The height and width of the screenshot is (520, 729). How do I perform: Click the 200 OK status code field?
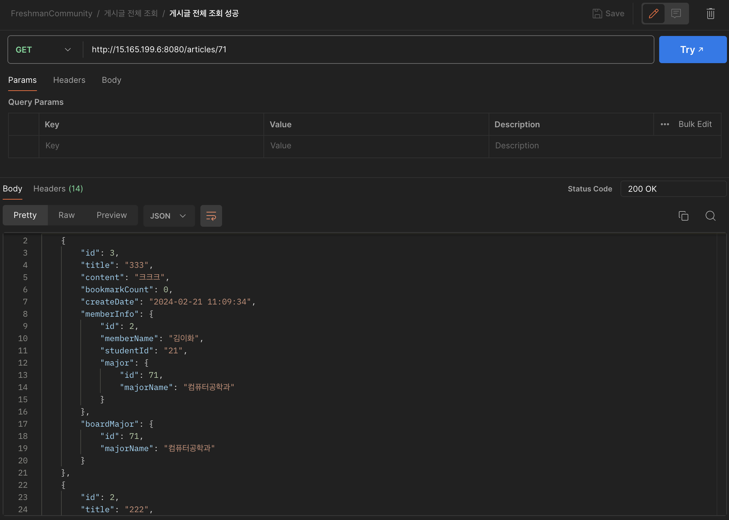(x=673, y=189)
